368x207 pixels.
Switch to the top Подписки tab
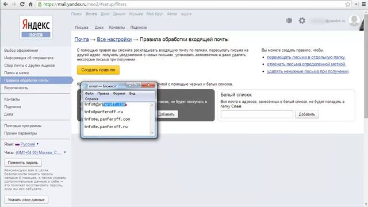click(x=139, y=28)
